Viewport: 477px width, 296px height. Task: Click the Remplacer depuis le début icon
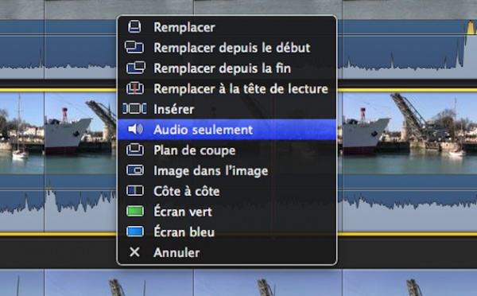[134, 48]
